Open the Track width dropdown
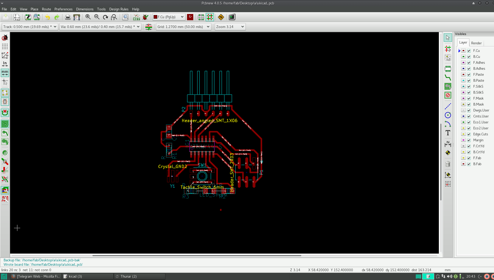 tap(30, 27)
